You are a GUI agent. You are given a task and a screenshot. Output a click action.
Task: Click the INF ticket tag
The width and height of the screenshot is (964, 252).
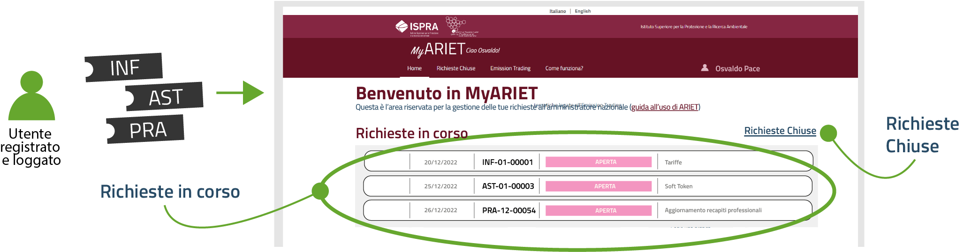coord(124,67)
